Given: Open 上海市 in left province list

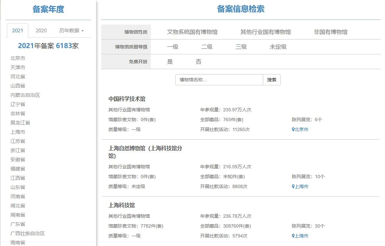Looking at the screenshot, I should pyautogui.click(x=18, y=132).
